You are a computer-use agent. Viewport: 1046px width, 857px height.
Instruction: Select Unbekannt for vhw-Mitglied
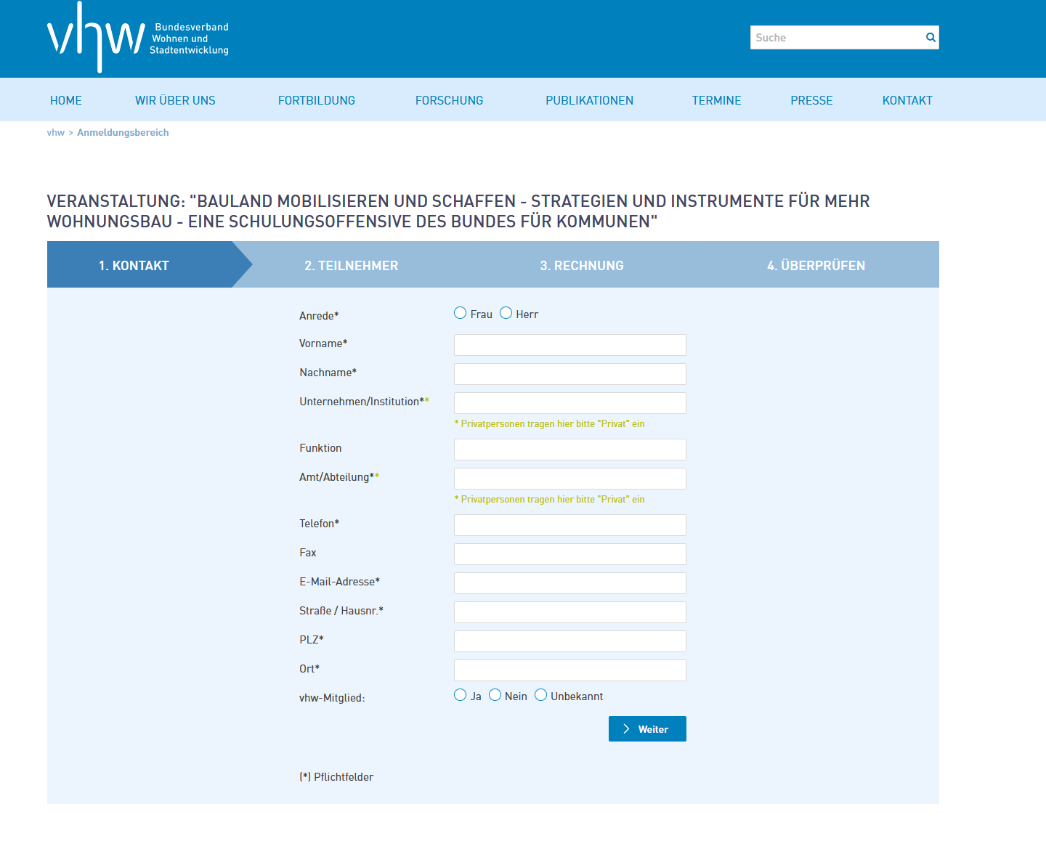click(x=541, y=695)
